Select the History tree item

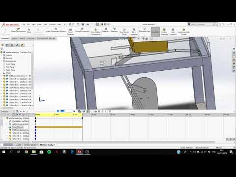9,55
